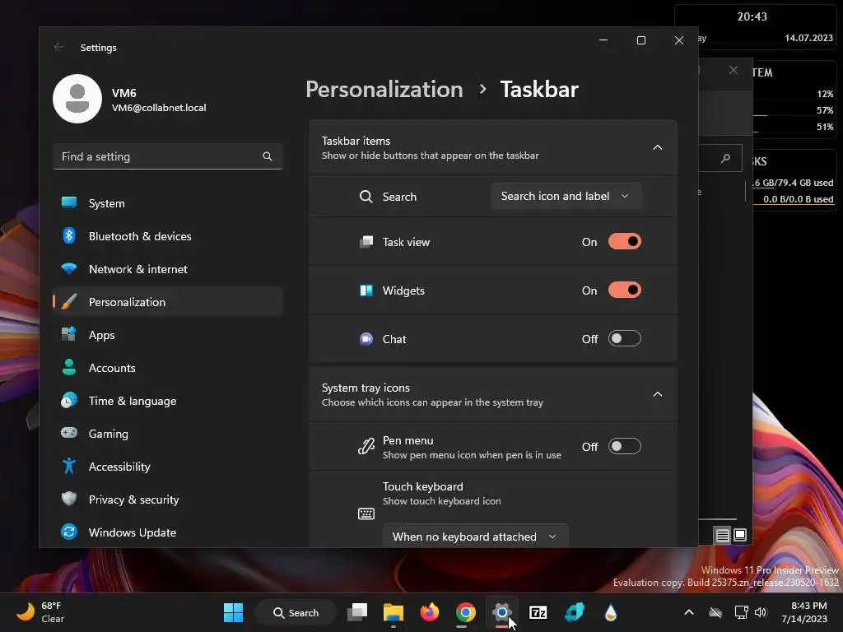The height and width of the screenshot is (632, 843).
Task: Click the VM6@collabnet.local account text
Action: pos(159,108)
